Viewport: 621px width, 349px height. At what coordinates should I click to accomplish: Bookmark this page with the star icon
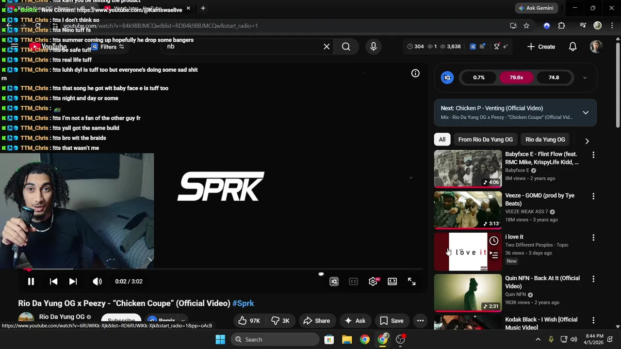tap(526, 26)
